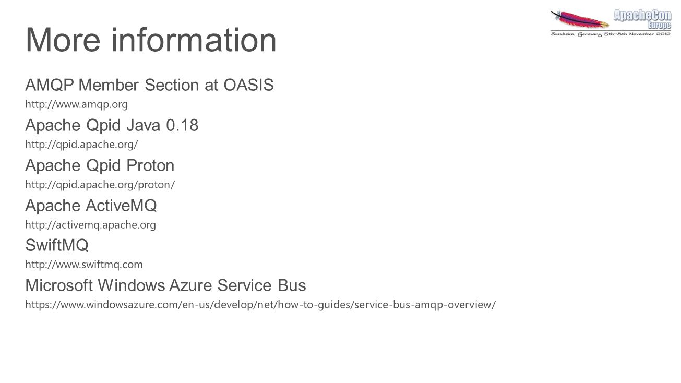The width and height of the screenshot is (681, 383).
Task: Click the line beneath the ApacheCon logo
Action: click(611, 30)
